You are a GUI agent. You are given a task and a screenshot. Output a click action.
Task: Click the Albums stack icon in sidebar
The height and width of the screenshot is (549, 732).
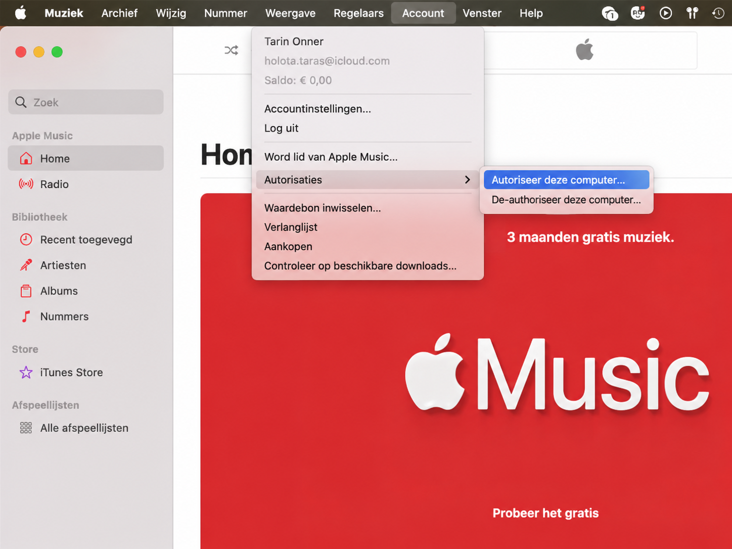coord(26,291)
